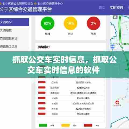The width and height of the screenshot is (129, 129).
Task: Click the red legend swatch at bottom
Action: pos(88,125)
